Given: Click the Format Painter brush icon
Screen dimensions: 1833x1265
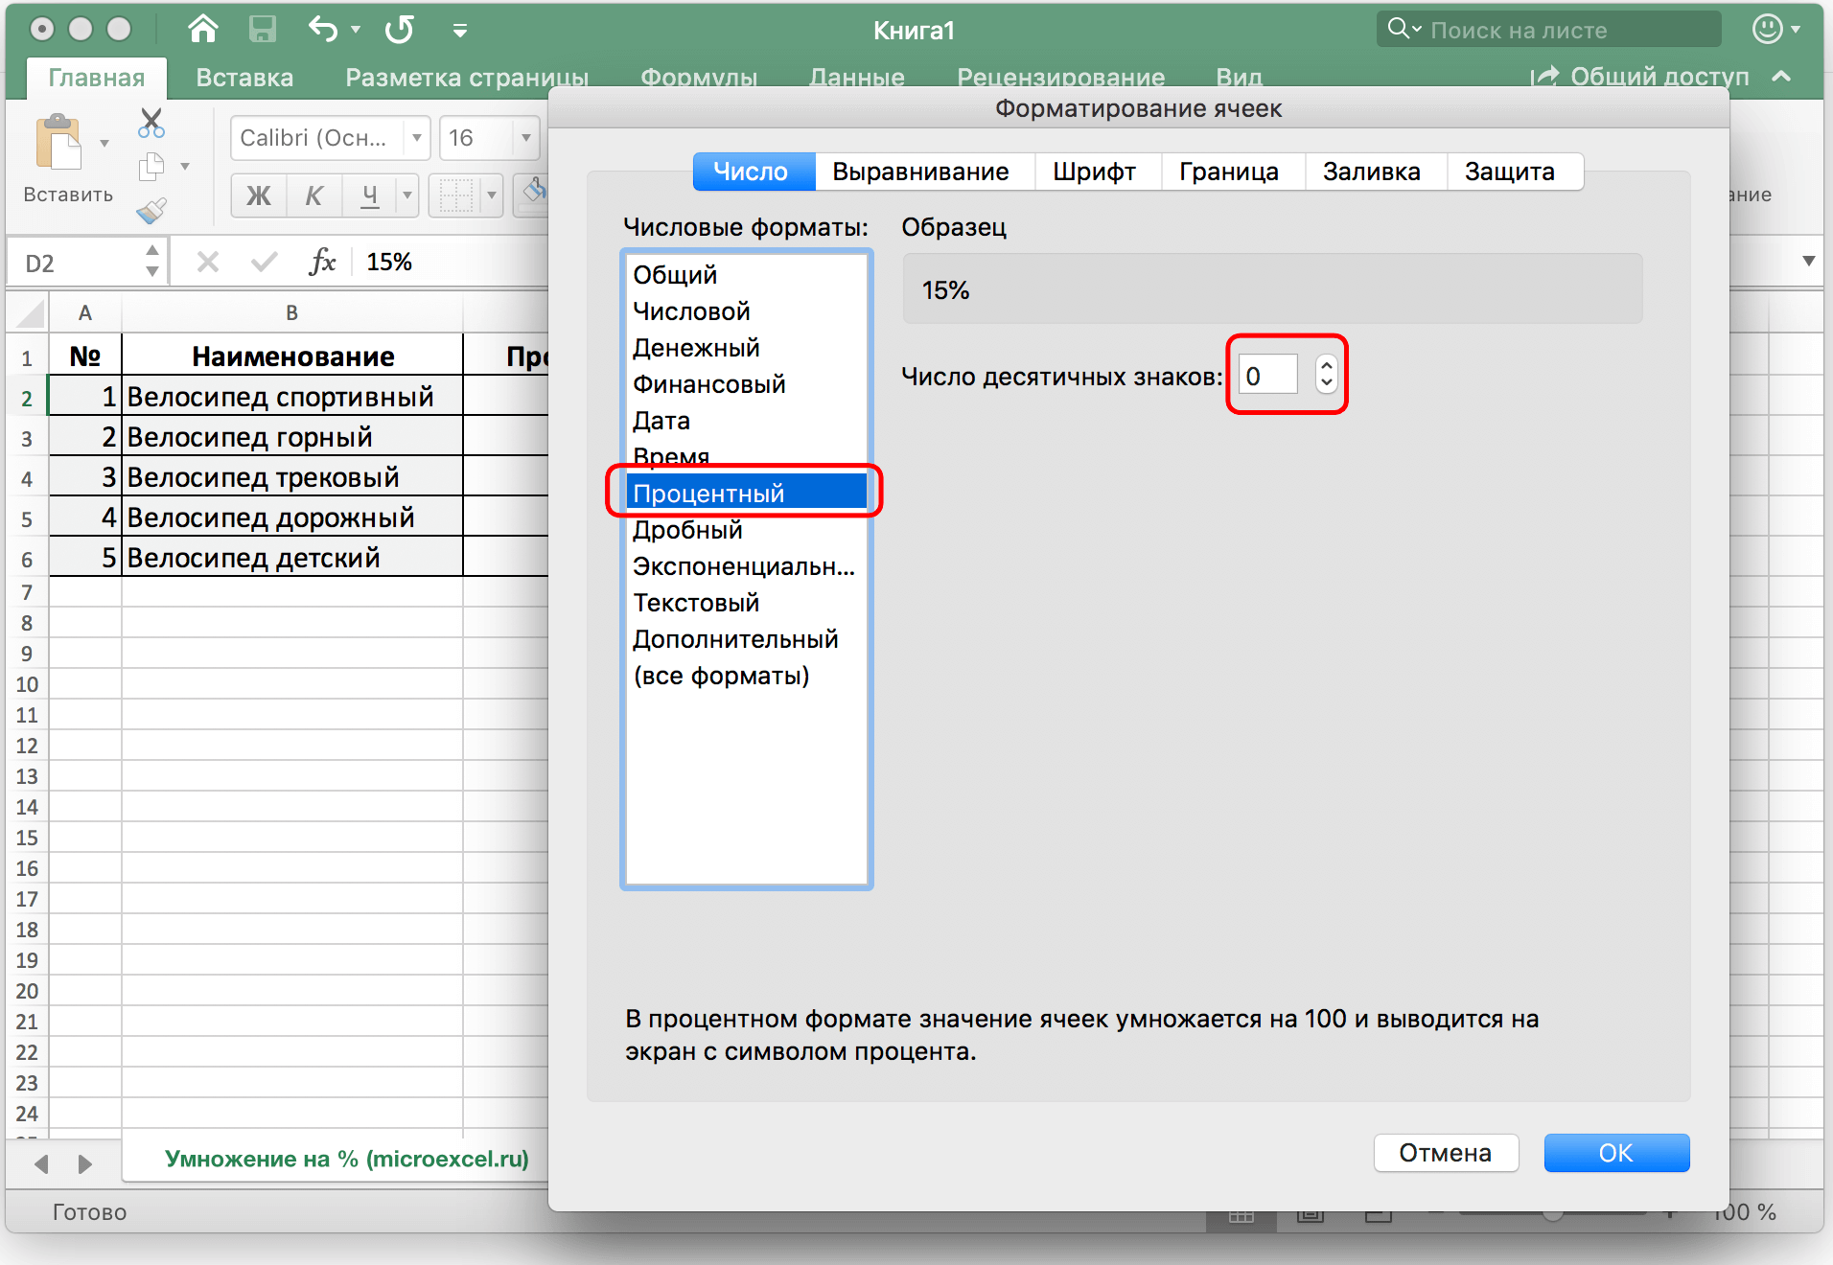Looking at the screenshot, I should [151, 211].
